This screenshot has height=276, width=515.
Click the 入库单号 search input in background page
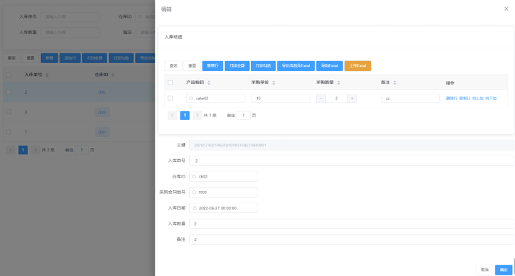[x=70, y=17]
